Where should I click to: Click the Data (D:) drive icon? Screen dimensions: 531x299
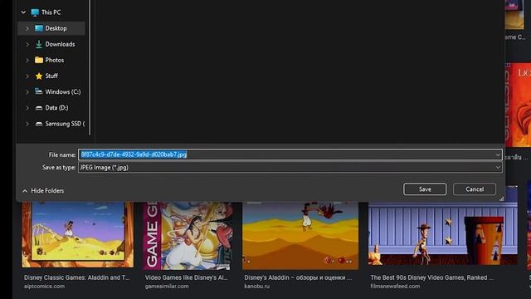pyautogui.click(x=39, y=108)
